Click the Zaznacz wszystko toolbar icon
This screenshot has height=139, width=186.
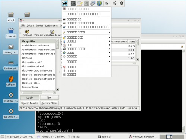52,32
